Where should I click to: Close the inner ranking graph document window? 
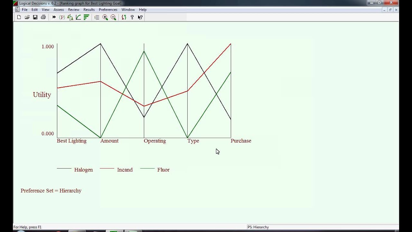(x=396, y=10)
